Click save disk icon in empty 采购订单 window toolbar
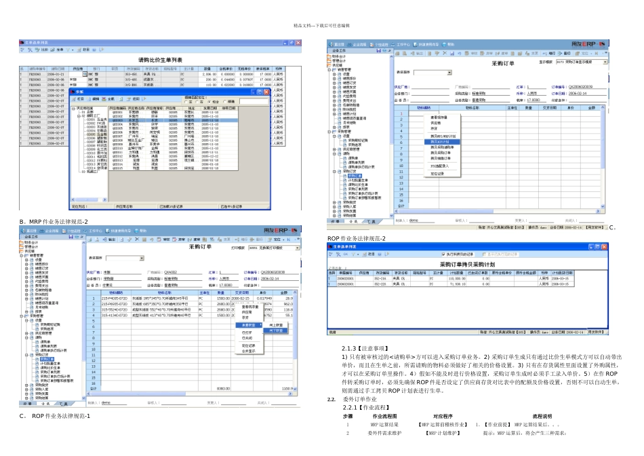The height and width of the screenshot is (456, 644). point(452,54)
